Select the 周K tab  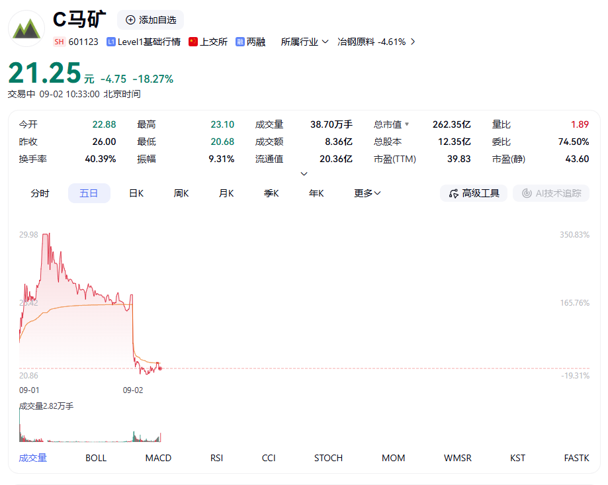(x=181, y=193)
